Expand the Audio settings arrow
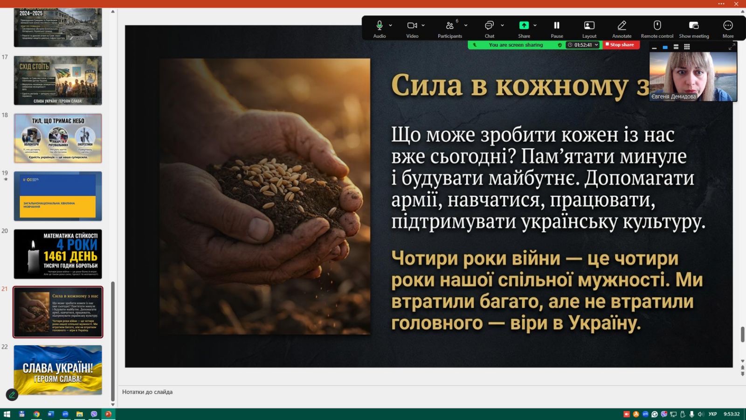 coord(391,25)
